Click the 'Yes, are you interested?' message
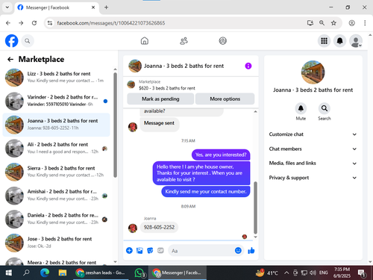This screenshot has width=373, height=280. 221,155
